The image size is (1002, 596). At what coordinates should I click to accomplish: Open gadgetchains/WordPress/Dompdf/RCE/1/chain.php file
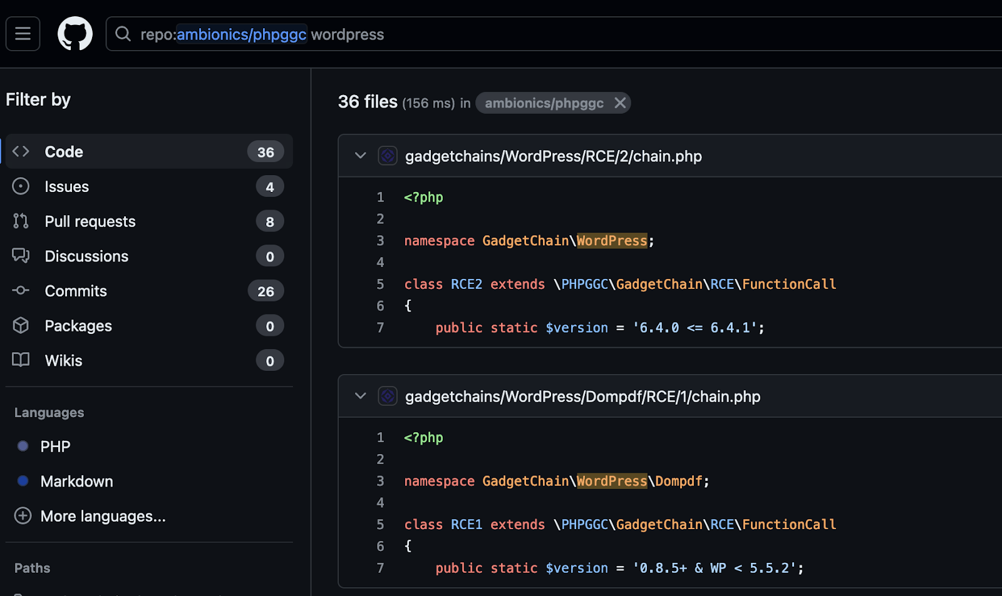pos(582,396)
